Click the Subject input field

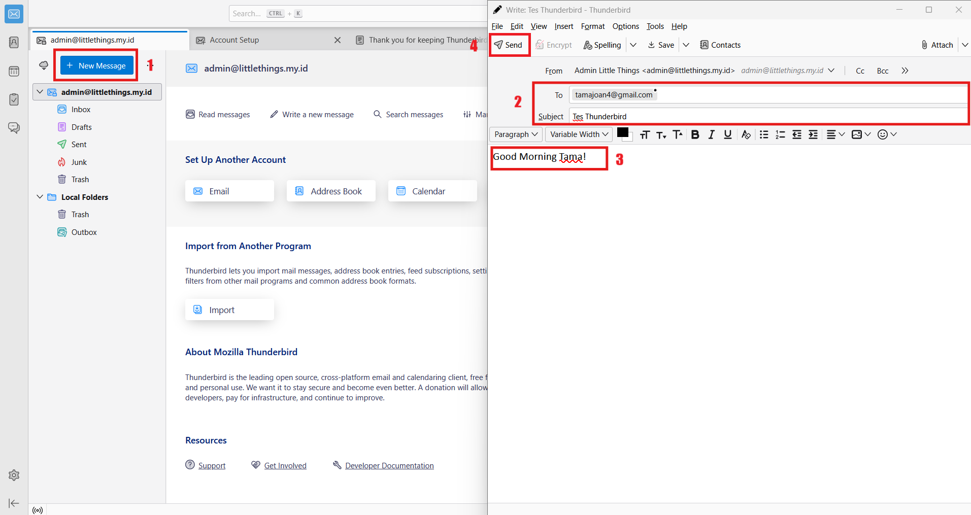768,116
